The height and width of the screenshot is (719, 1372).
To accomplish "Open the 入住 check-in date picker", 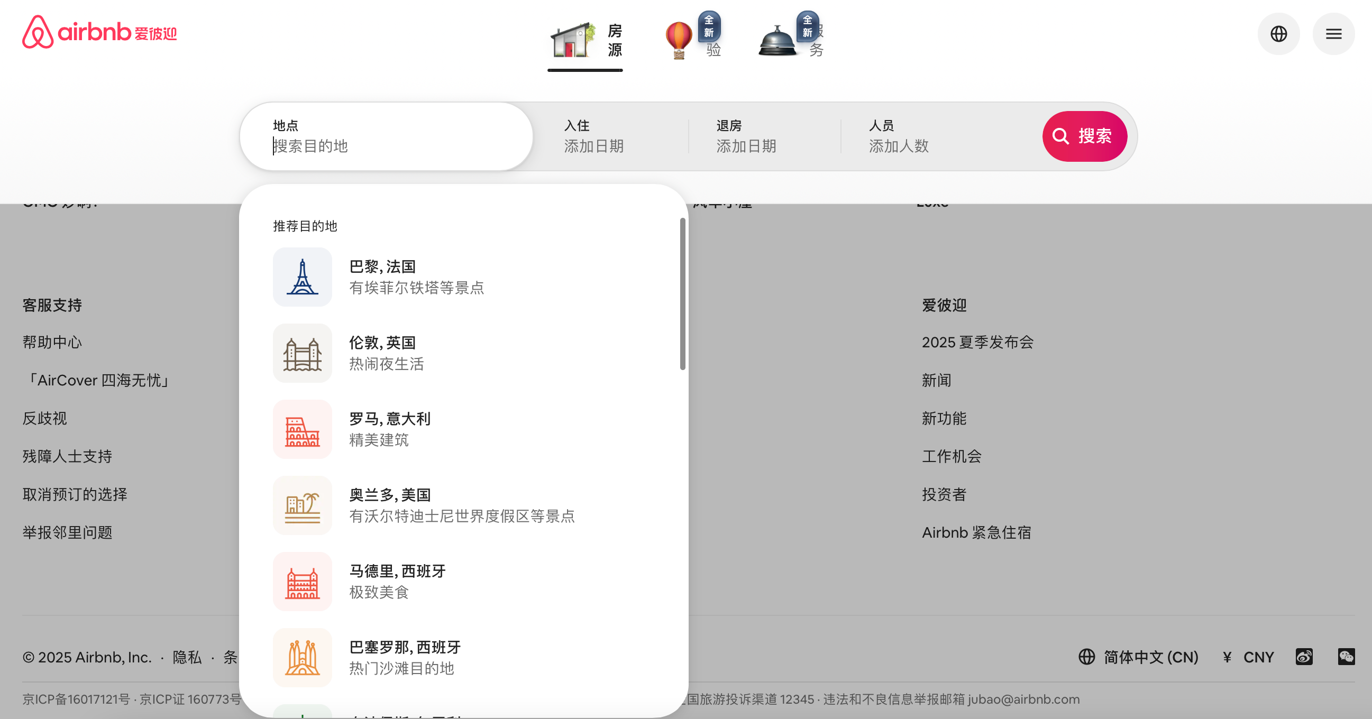I will click(x=610, y=136).
